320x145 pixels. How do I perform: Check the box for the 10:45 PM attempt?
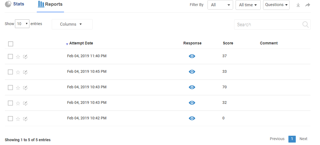tap(10, 72)
